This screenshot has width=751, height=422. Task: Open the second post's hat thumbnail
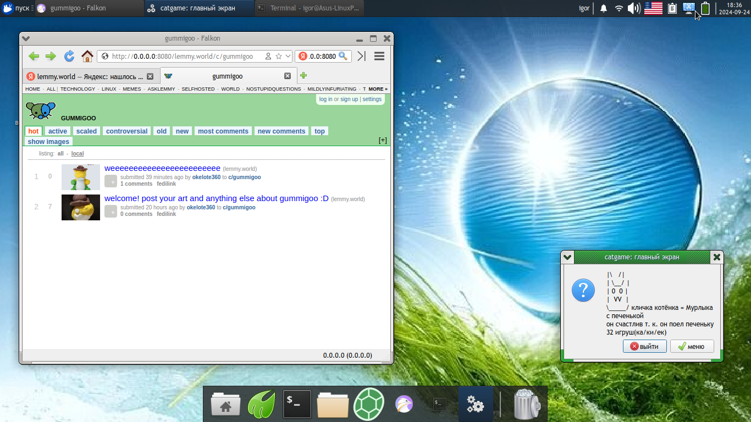(x=81, y=207)
